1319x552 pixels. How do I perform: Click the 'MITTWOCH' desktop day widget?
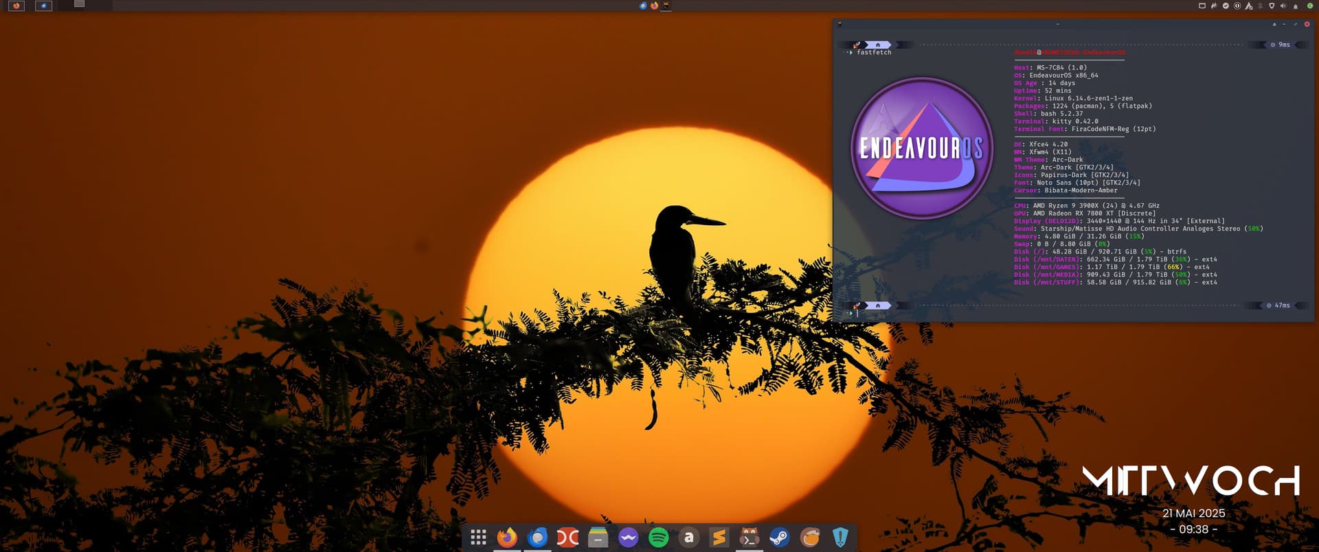click(x=1191, y=481)
